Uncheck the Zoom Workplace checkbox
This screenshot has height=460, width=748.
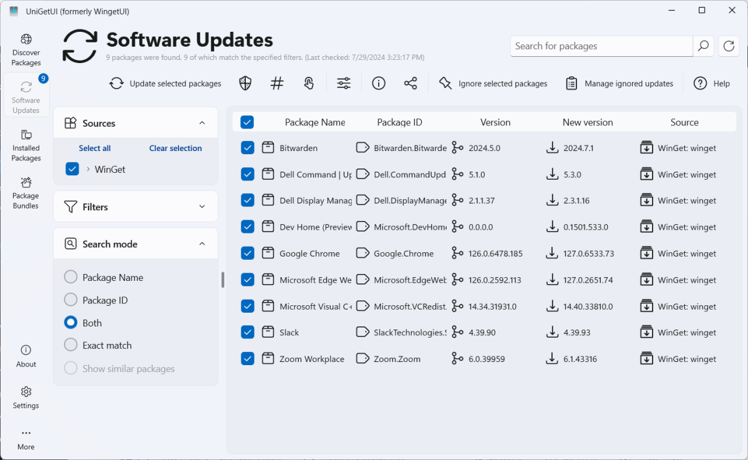tap(247, 358)
